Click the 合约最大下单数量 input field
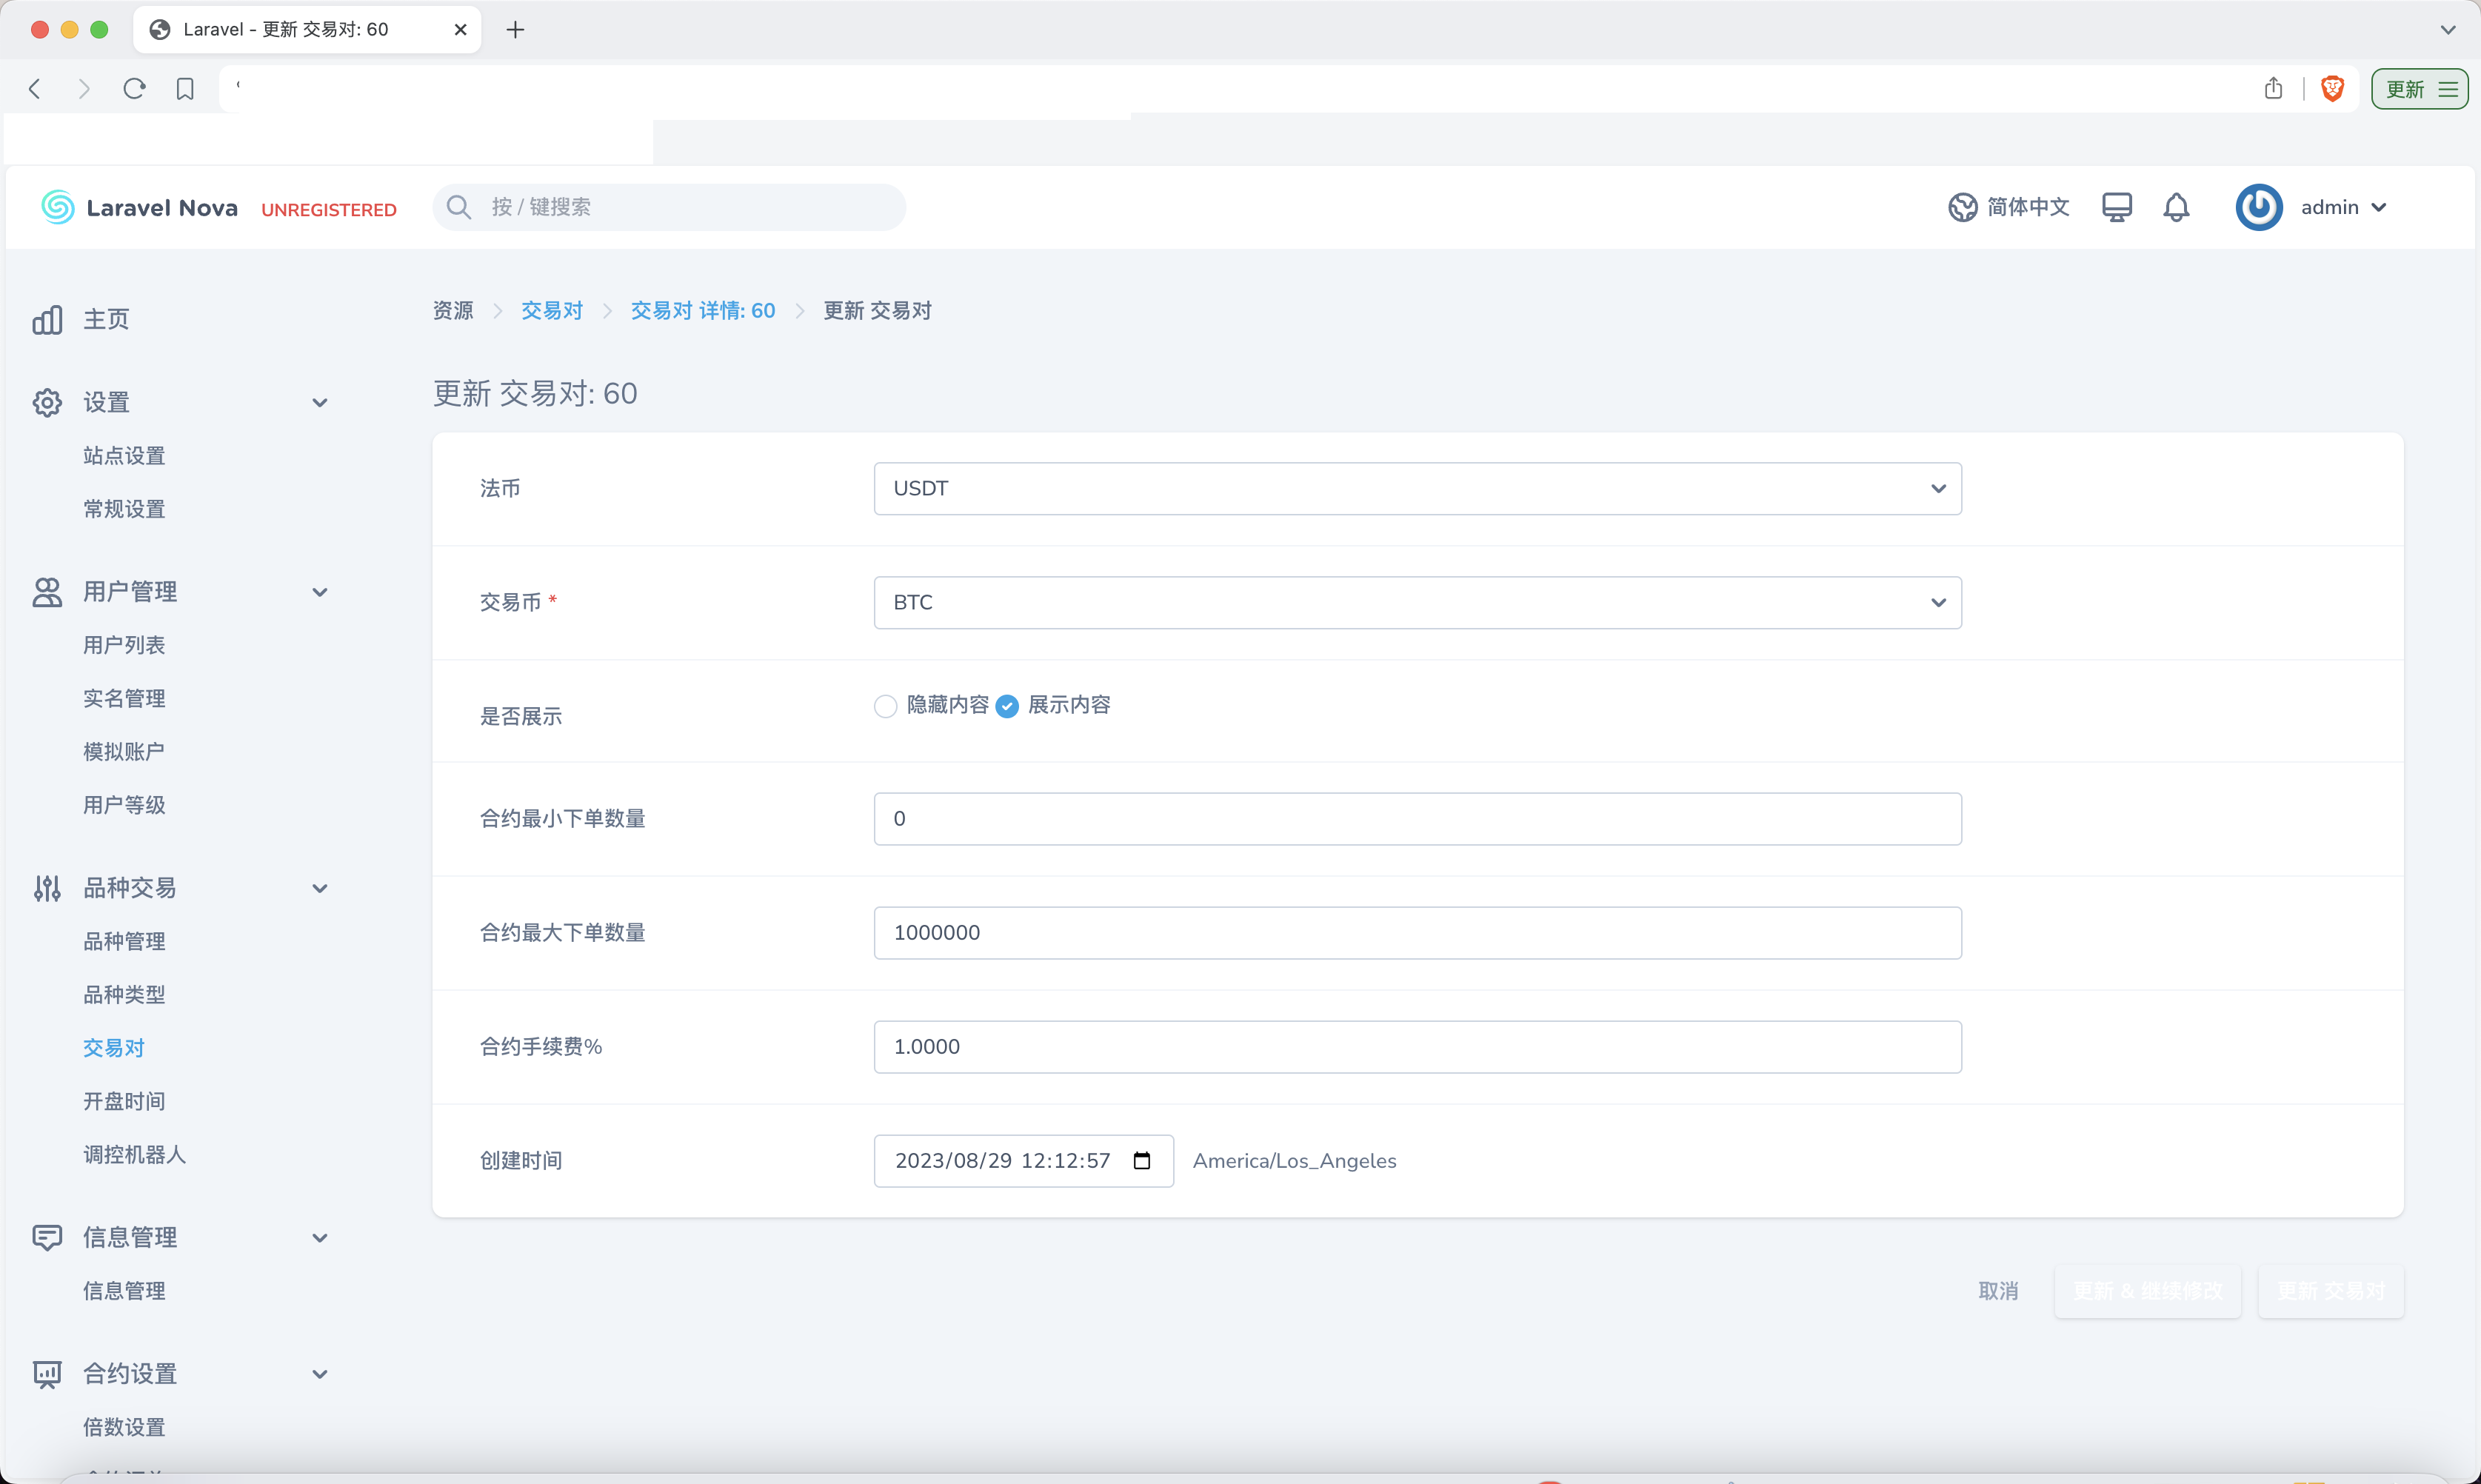 tap(1417, 932)
